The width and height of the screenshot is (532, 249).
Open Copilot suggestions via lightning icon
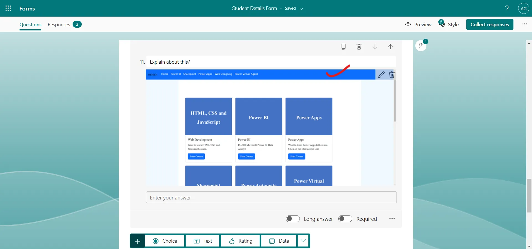tap(421, 46)
